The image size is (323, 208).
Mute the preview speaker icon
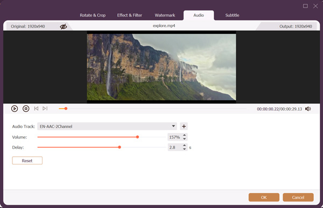click(x=308, y=109)
